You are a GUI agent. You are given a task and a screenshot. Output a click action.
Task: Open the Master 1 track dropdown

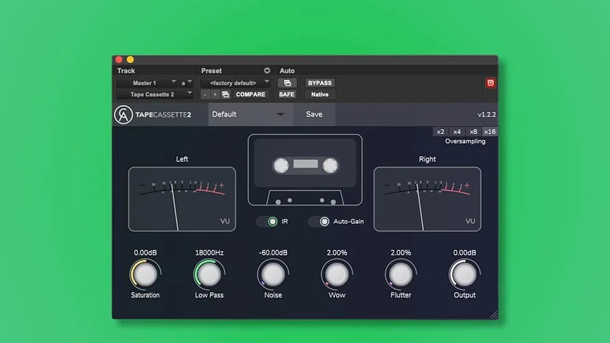pyautogui.click(x=147, y=83)
